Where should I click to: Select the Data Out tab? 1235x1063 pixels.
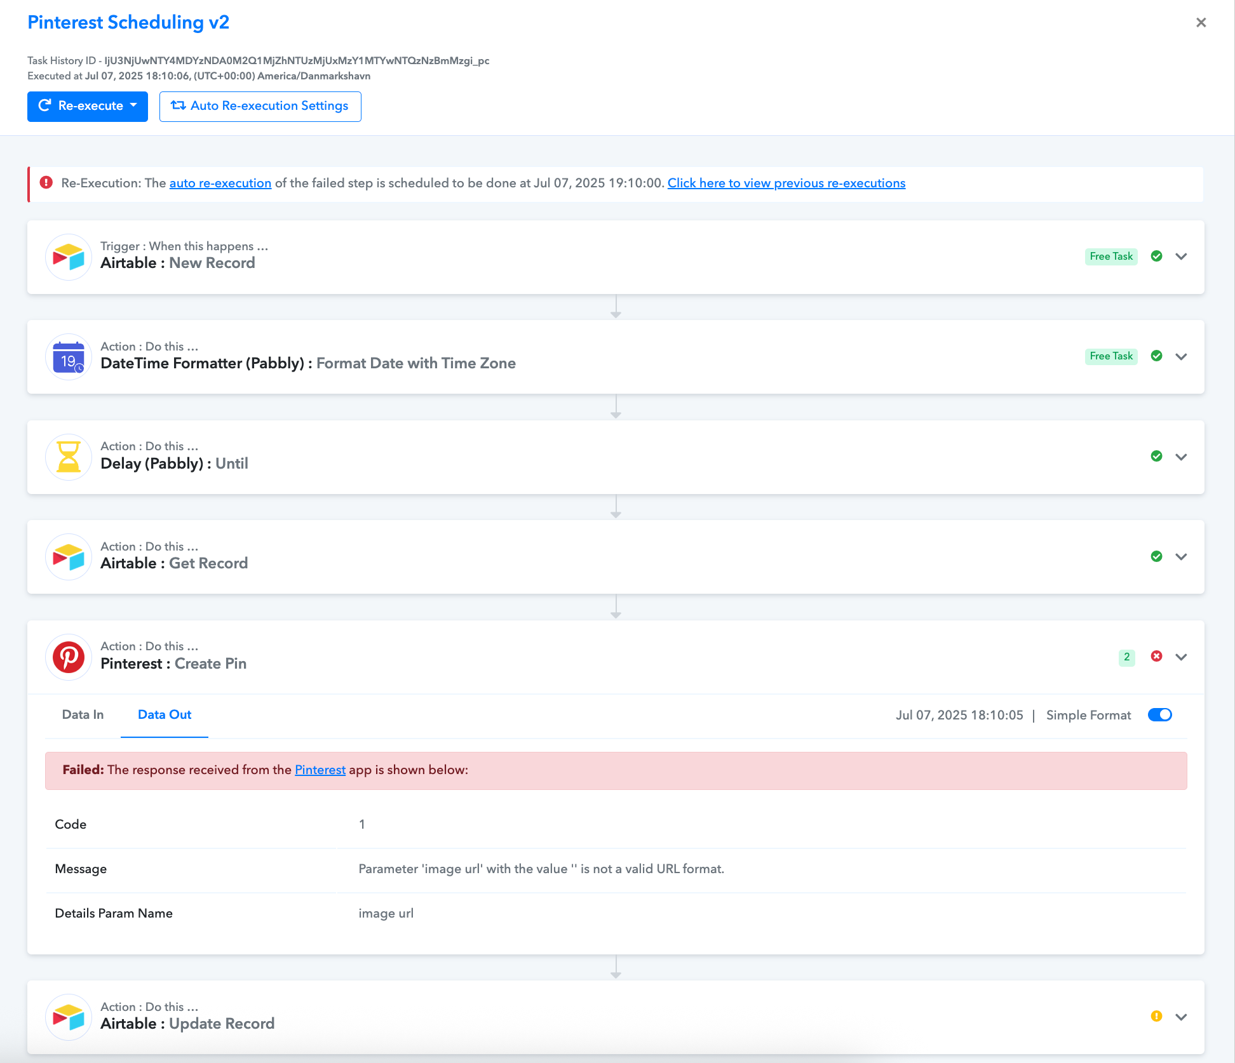165,714
